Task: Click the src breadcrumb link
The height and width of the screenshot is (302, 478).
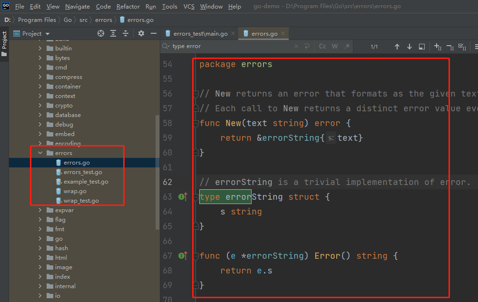Action: point(83,20)
